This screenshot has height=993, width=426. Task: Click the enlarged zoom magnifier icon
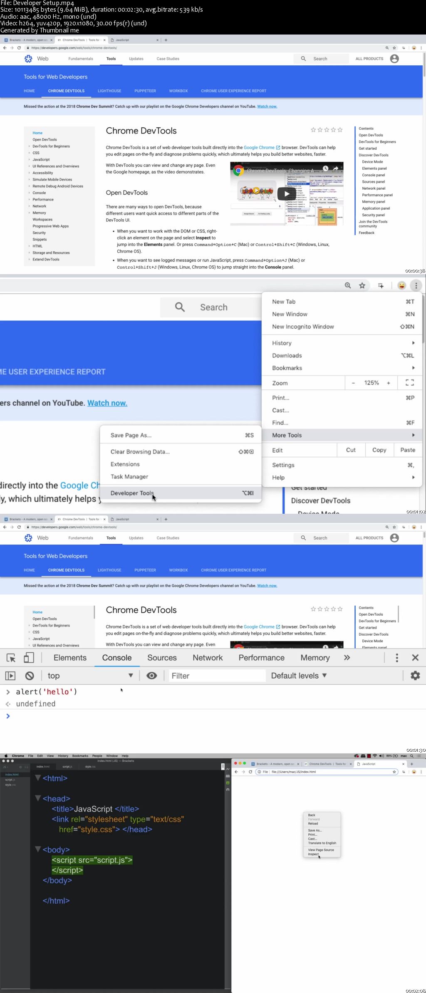point(348,285)
